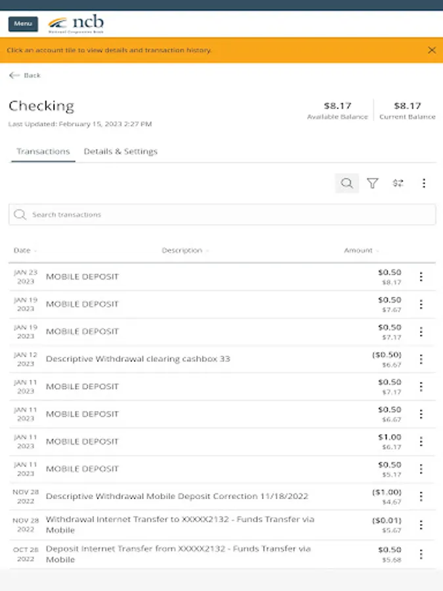Go back using the Back link
Screen dimensions: 443x591
tap(25, 76)
